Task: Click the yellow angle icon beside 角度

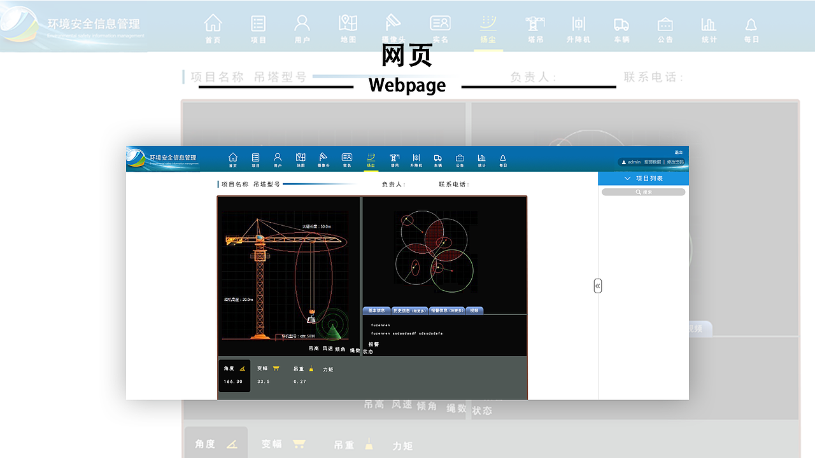Action: [243, 368]
